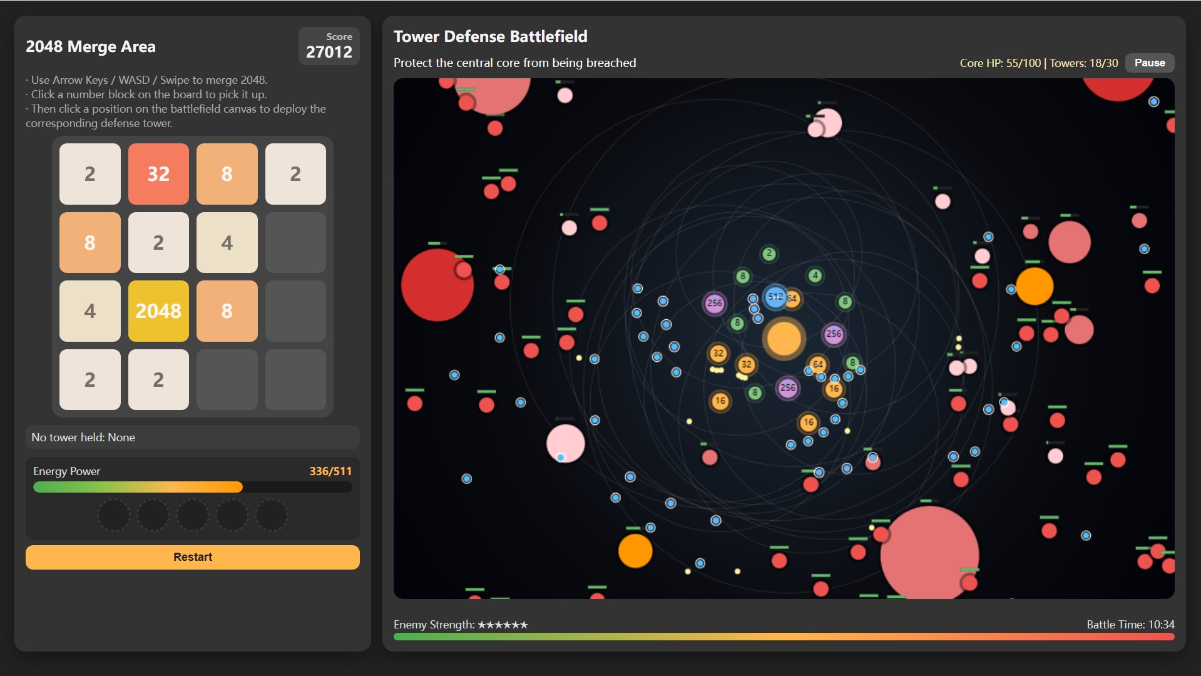Select the 8 tile directly above the left-column 4 tile
The width and height of the screenshot is (1201, 676).
tap(90, 242)
